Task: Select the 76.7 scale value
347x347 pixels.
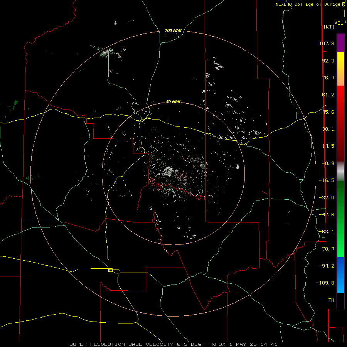Action: coord(328,77)
